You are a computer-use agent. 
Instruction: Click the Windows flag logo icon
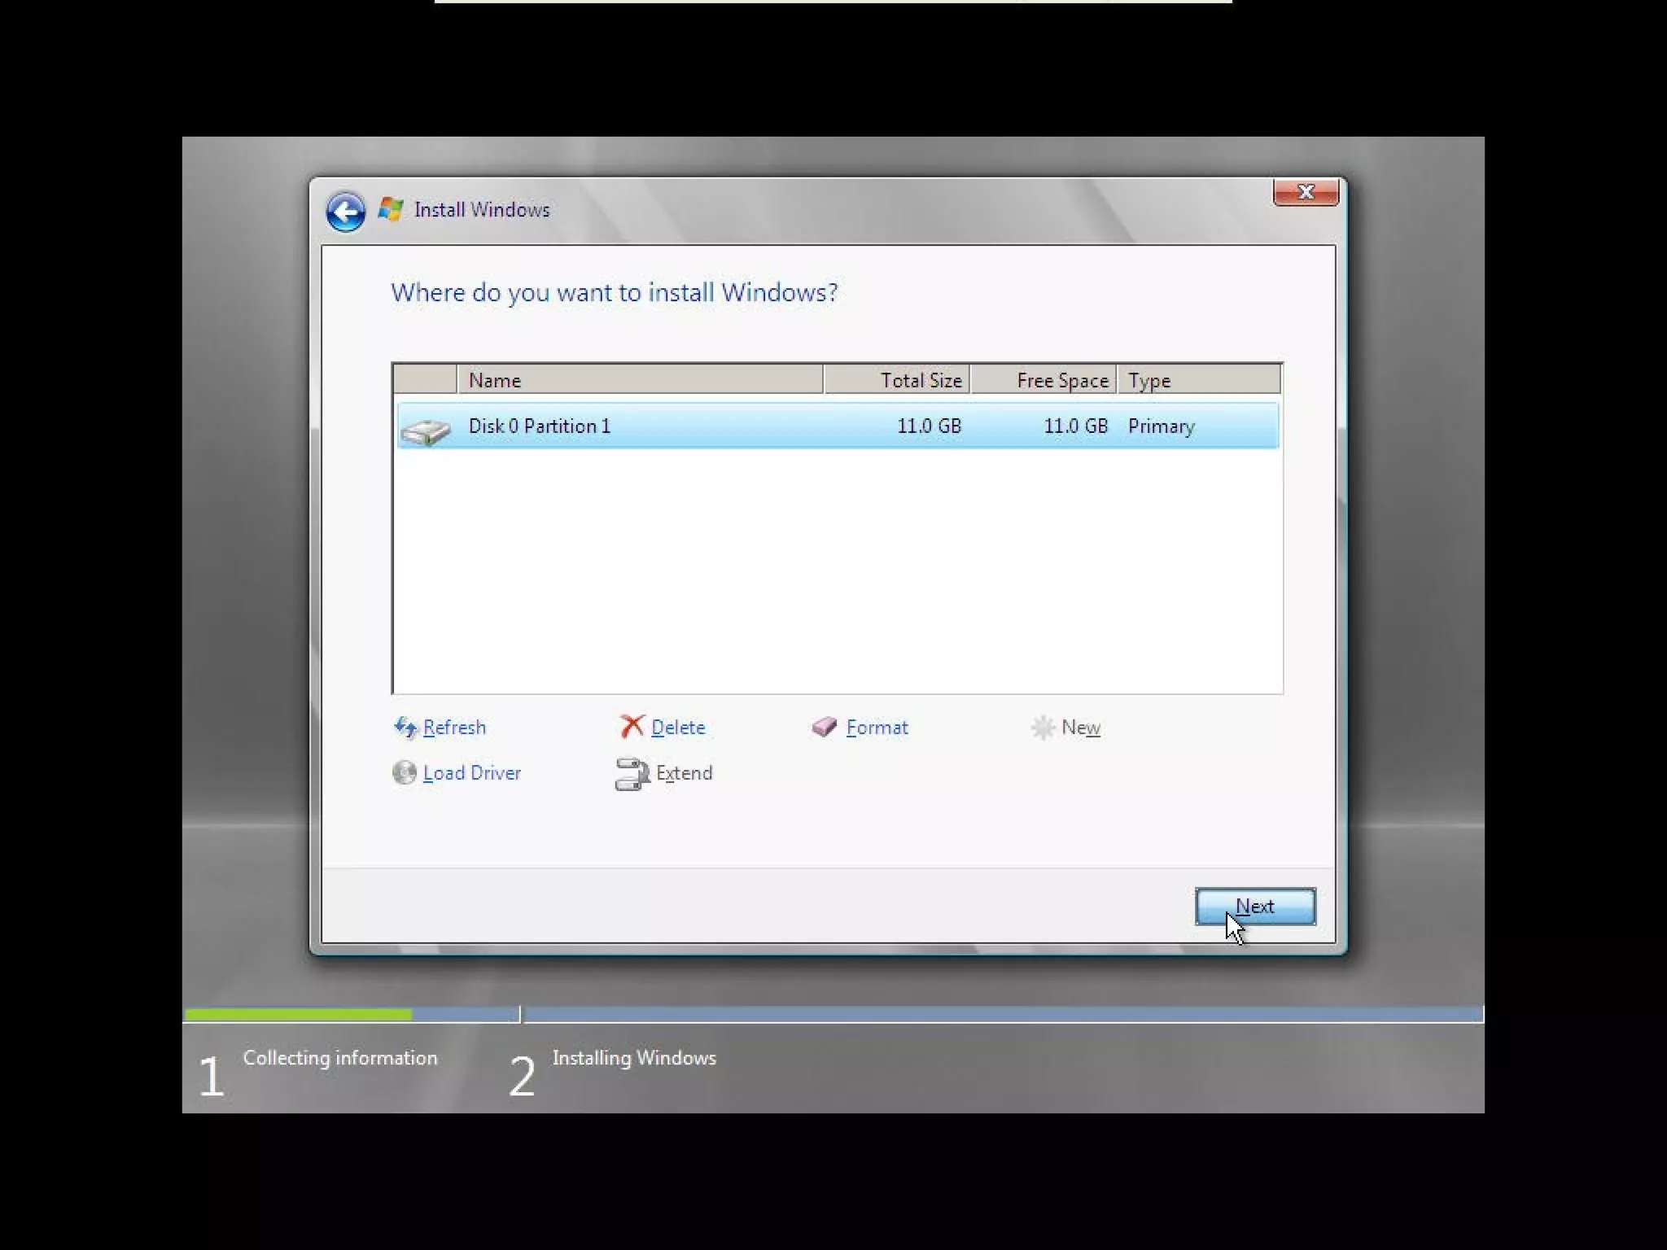point(391,209)
